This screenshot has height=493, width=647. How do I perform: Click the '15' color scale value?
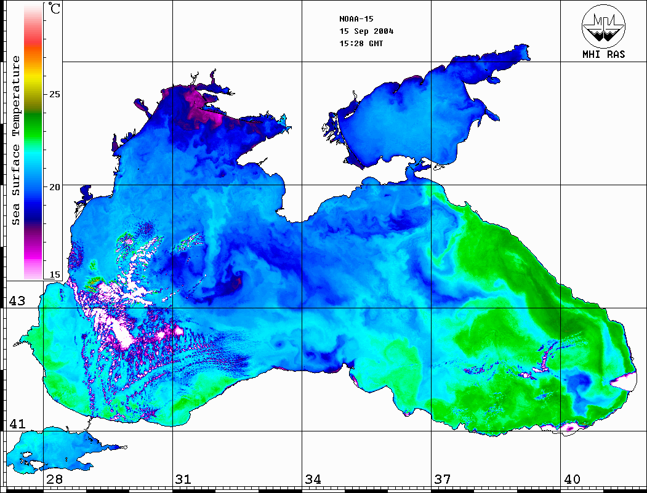[54, 275]
